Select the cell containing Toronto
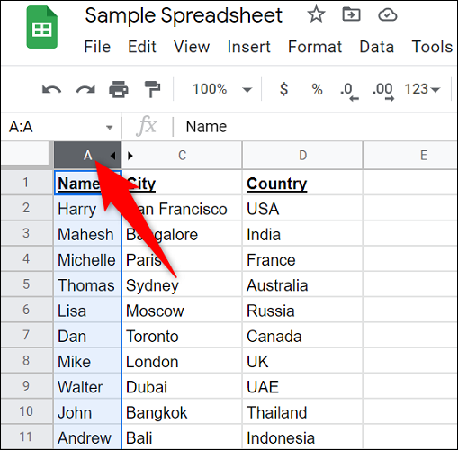Viewport: 458px width, 450px height. click(x=182, y=335)
